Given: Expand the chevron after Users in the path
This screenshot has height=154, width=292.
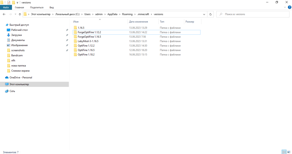Looking at the screenshot, I should (x=93, y=14).
